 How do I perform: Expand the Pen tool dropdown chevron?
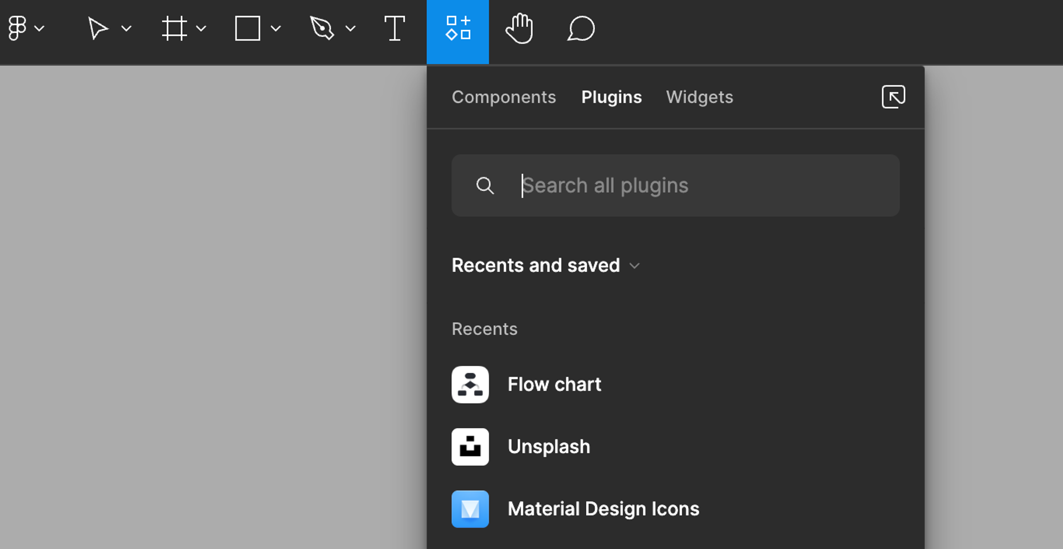click(350, 29)
